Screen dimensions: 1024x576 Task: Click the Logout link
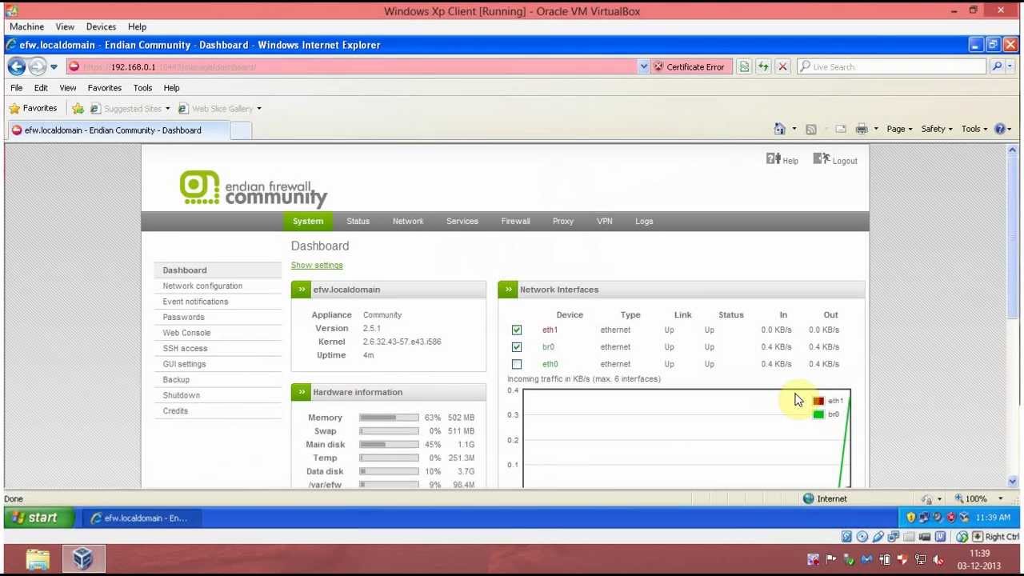pos(835,160)
